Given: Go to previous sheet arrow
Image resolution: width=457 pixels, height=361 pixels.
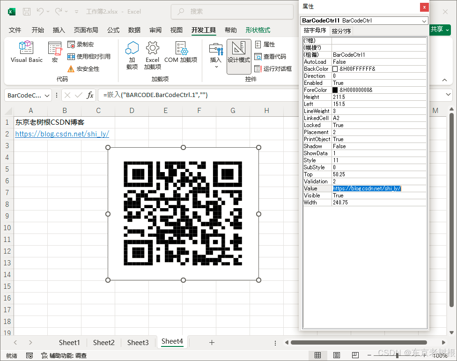Looking at the screenshot, I should click(x=15, y=343).
